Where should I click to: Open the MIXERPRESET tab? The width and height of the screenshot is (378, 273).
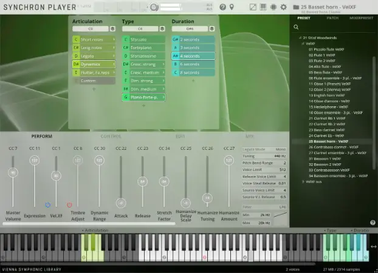pyautogui.click(x=361, y=18)
